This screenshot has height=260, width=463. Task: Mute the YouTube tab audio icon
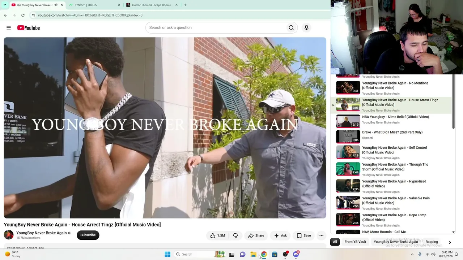click(56, 5)
